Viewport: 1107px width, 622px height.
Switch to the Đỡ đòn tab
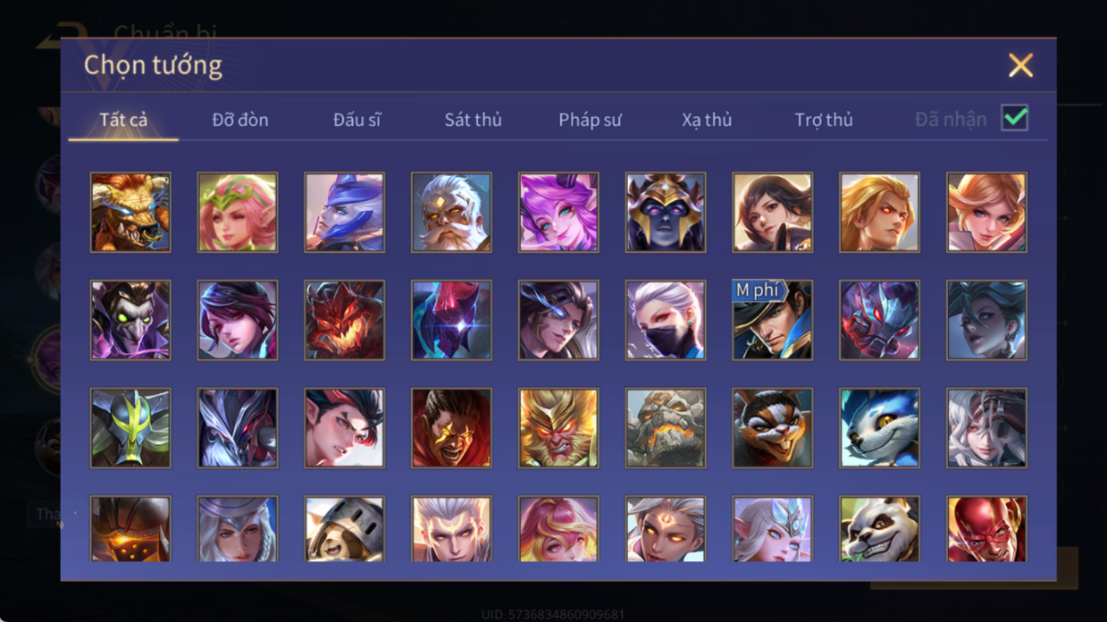point(240,120)
